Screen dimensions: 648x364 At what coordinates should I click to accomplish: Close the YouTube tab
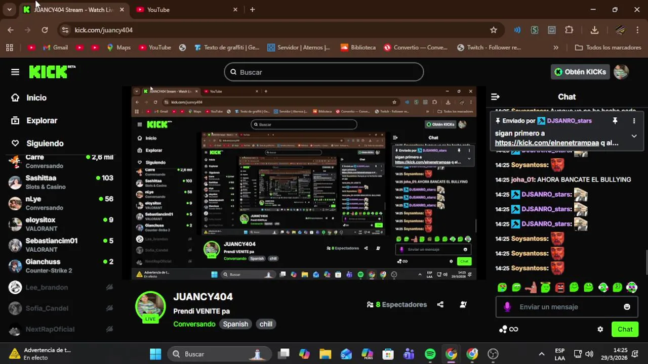click(235, 10)
